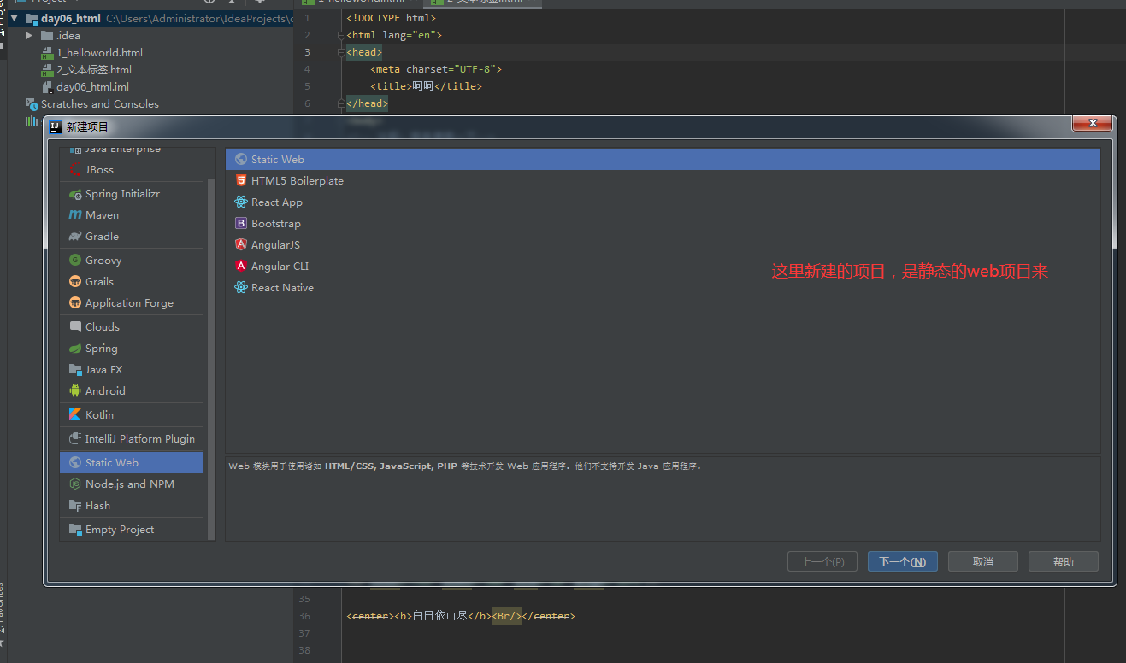Screen dimensions: 1126x663
Task: Select JBoss in the project type list
Action: click(132, 170)
